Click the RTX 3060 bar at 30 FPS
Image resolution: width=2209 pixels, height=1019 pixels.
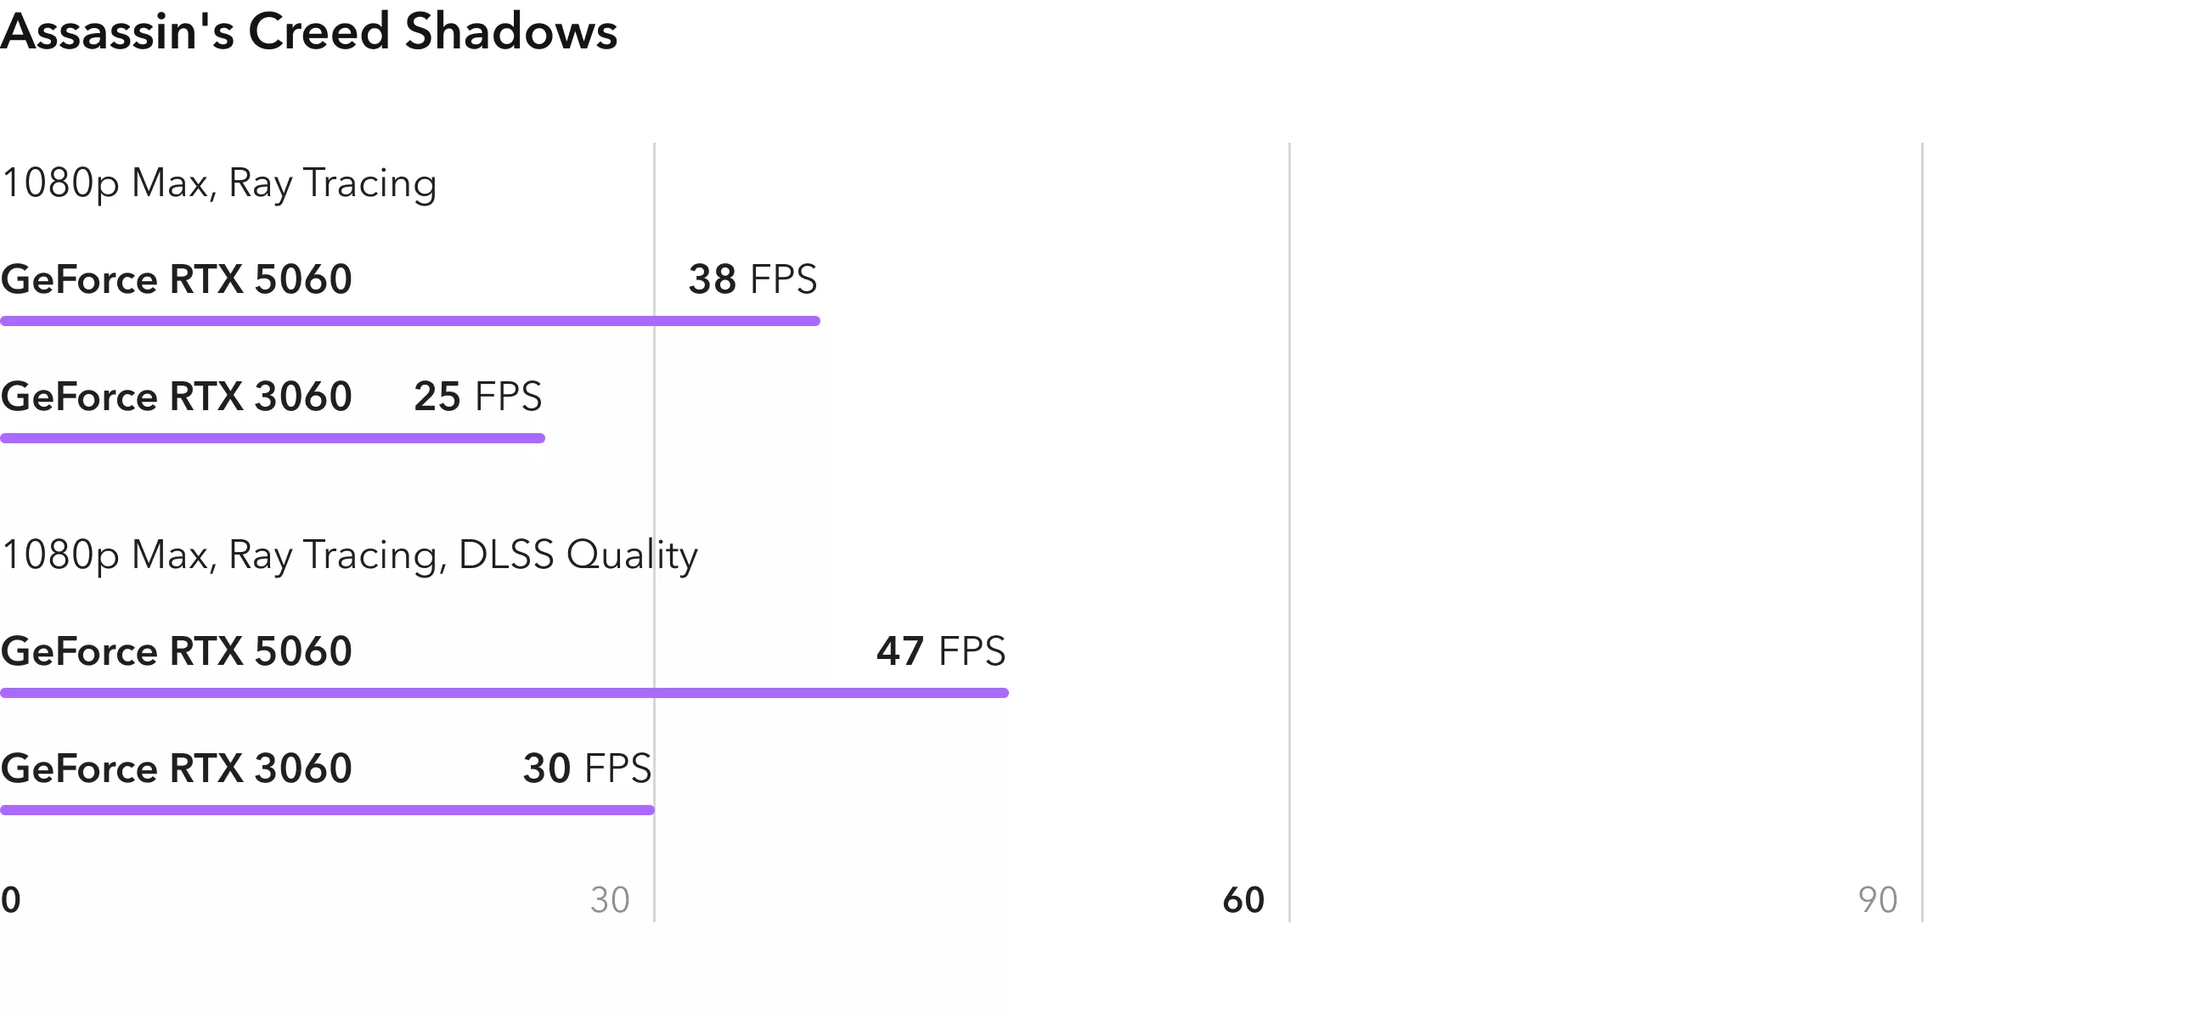[x=328, y=810]
